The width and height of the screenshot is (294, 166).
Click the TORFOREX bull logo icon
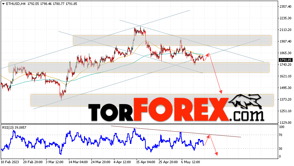(245, 101)
